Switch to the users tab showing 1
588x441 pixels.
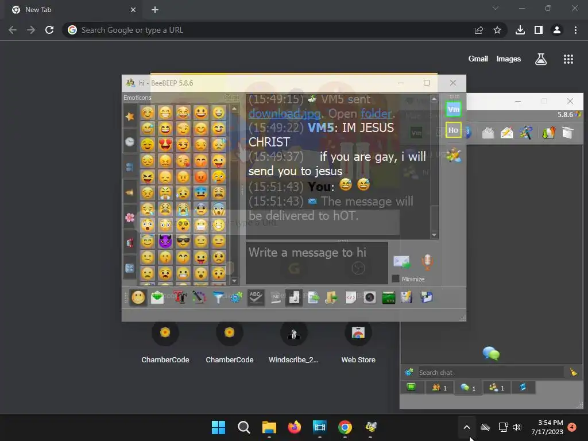click(x=439, y=388)
